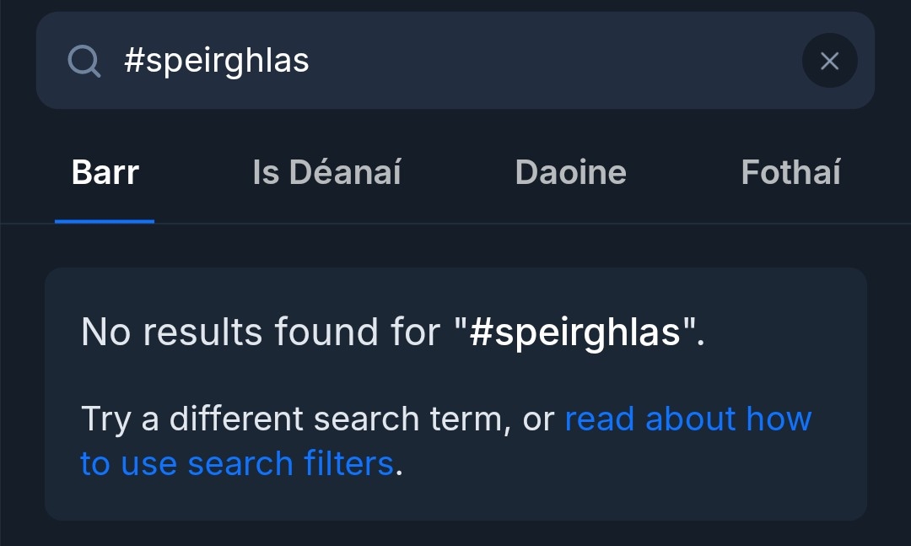Click the period after the filters link

(399, 465)
